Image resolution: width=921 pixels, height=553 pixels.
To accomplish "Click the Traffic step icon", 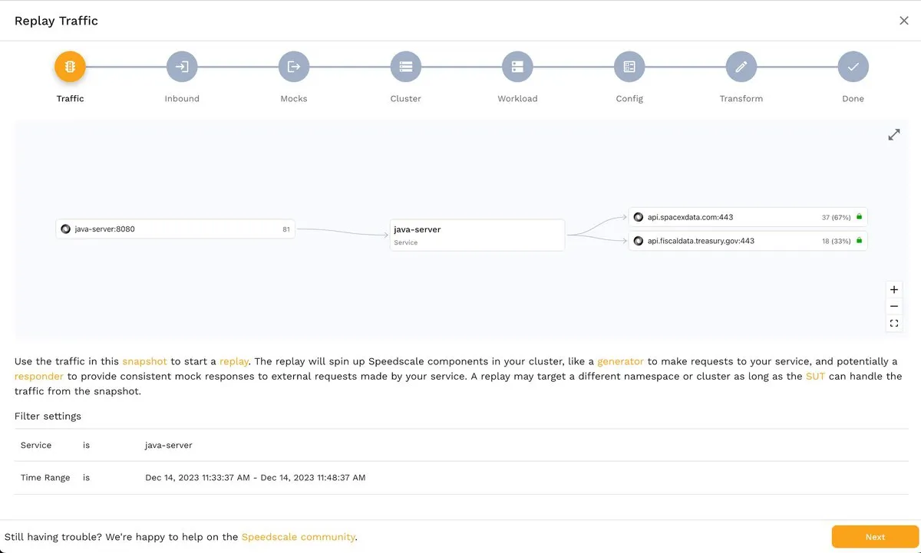I will 70,67.
